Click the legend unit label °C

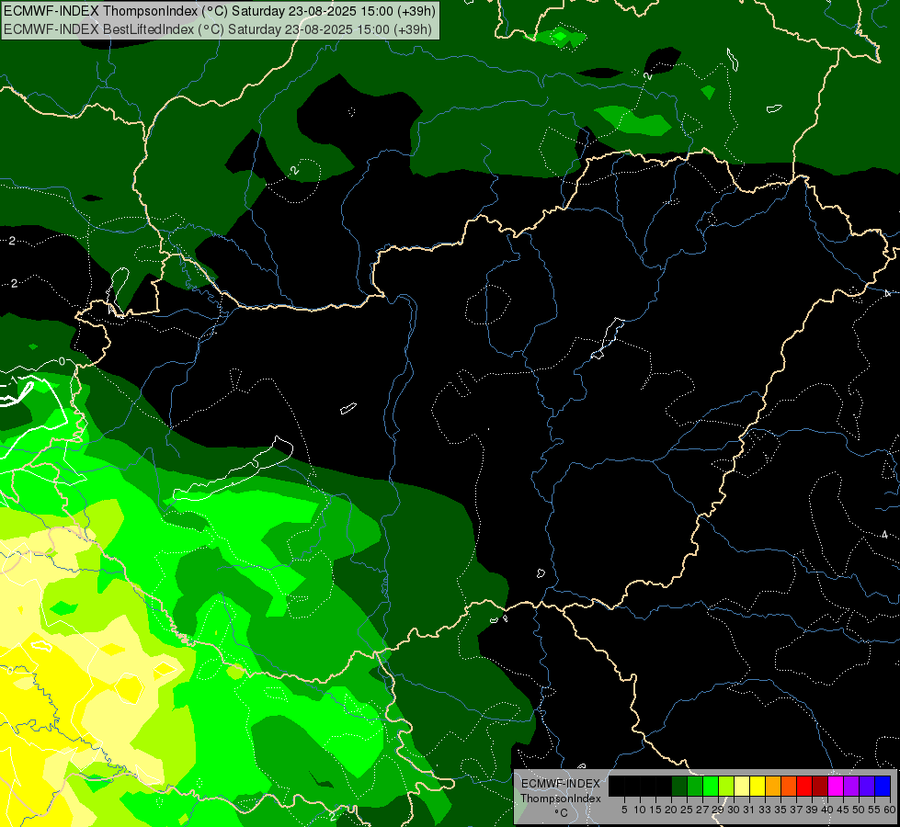click(x=562, y=813)
